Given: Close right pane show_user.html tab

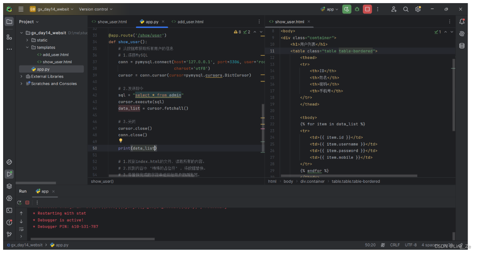Looking at the screenshot, I should point(309,22).
